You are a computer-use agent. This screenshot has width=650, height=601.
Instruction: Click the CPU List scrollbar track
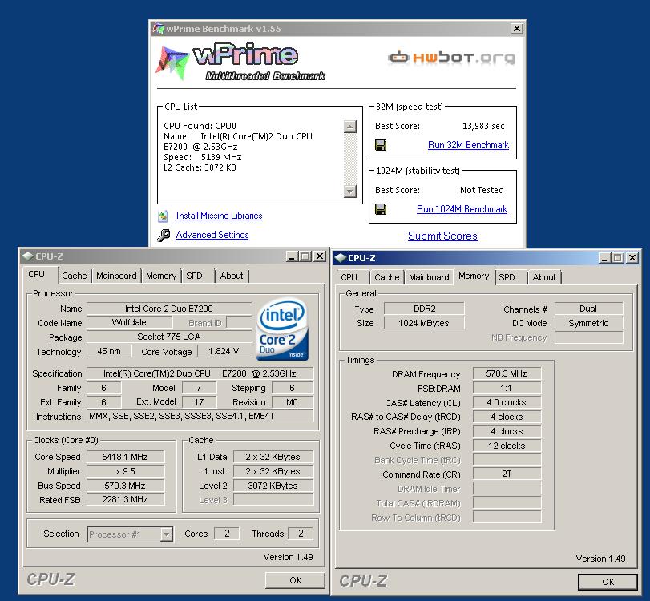tap(350, 159)
